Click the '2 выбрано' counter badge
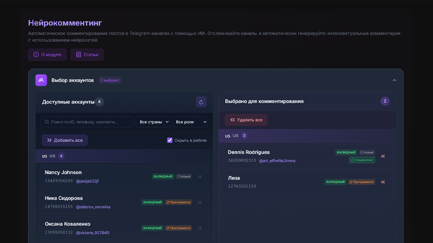433x243 pixels. 110,80
